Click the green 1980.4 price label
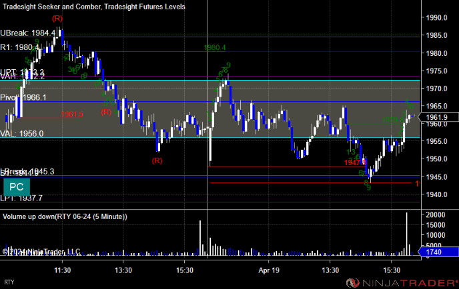Screen dimensions: 459x289 [x=215, y=47]
